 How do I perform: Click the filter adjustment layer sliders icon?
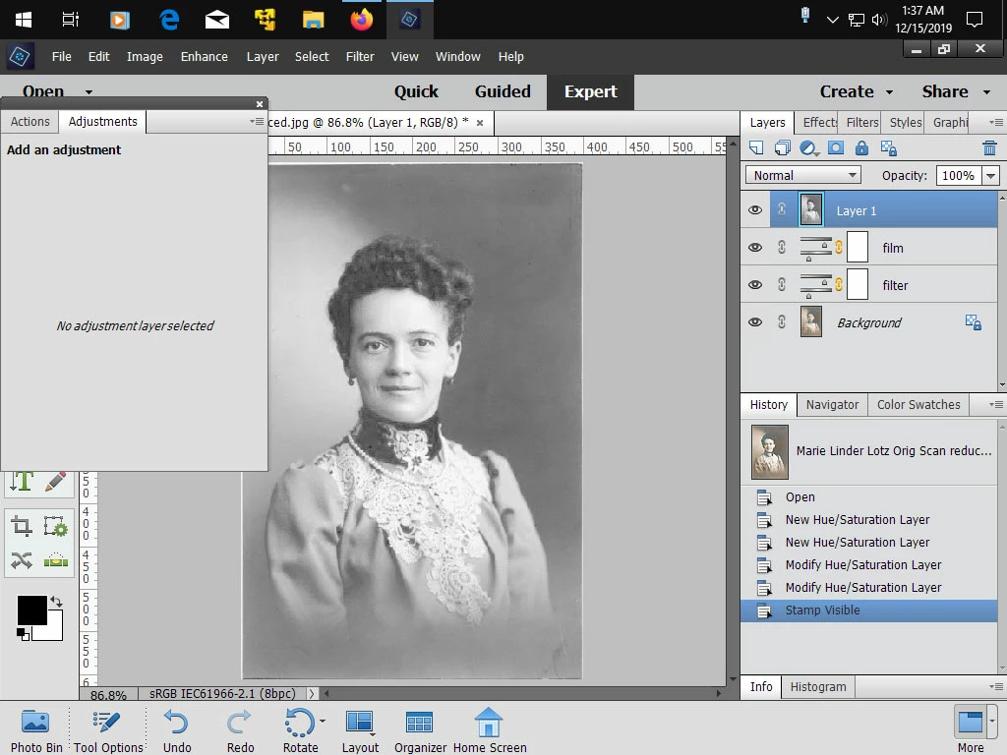816,285
